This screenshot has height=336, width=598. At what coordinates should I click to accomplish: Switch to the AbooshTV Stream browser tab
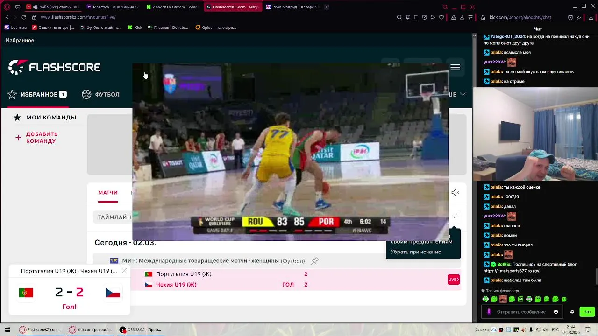coord(172,7)
